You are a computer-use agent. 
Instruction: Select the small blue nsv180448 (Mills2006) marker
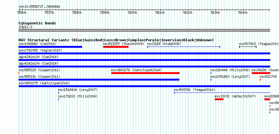(211, 73)
